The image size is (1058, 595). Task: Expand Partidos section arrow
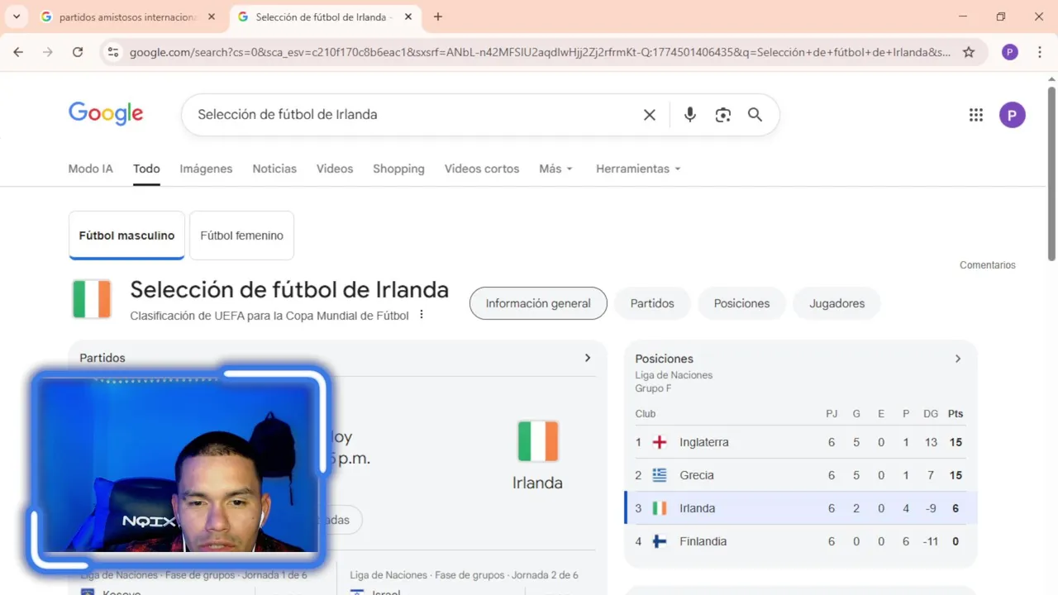coord(588,358)
